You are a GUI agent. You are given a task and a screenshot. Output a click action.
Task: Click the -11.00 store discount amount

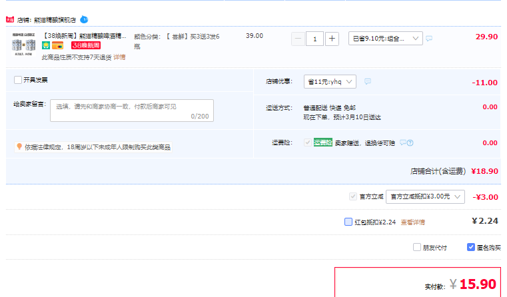point(484,83)
